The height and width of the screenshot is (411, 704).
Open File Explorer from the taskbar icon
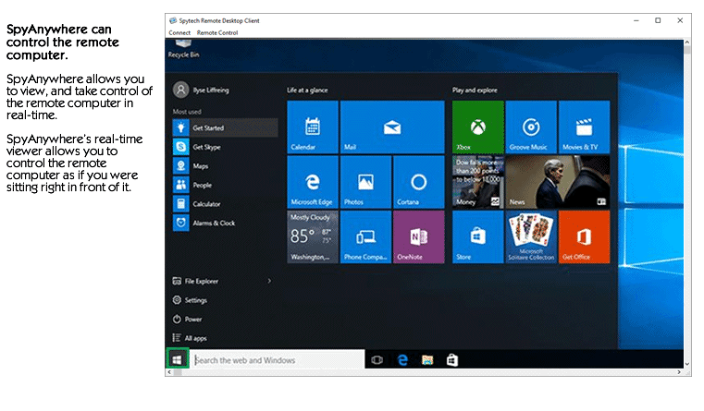[x=427, y=360]
